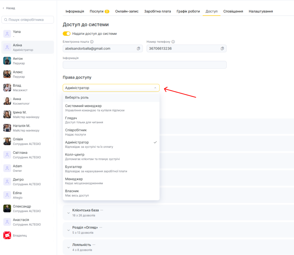Click the empty Інформація text field
Viewport: 294px width, 255px height.
144,65
